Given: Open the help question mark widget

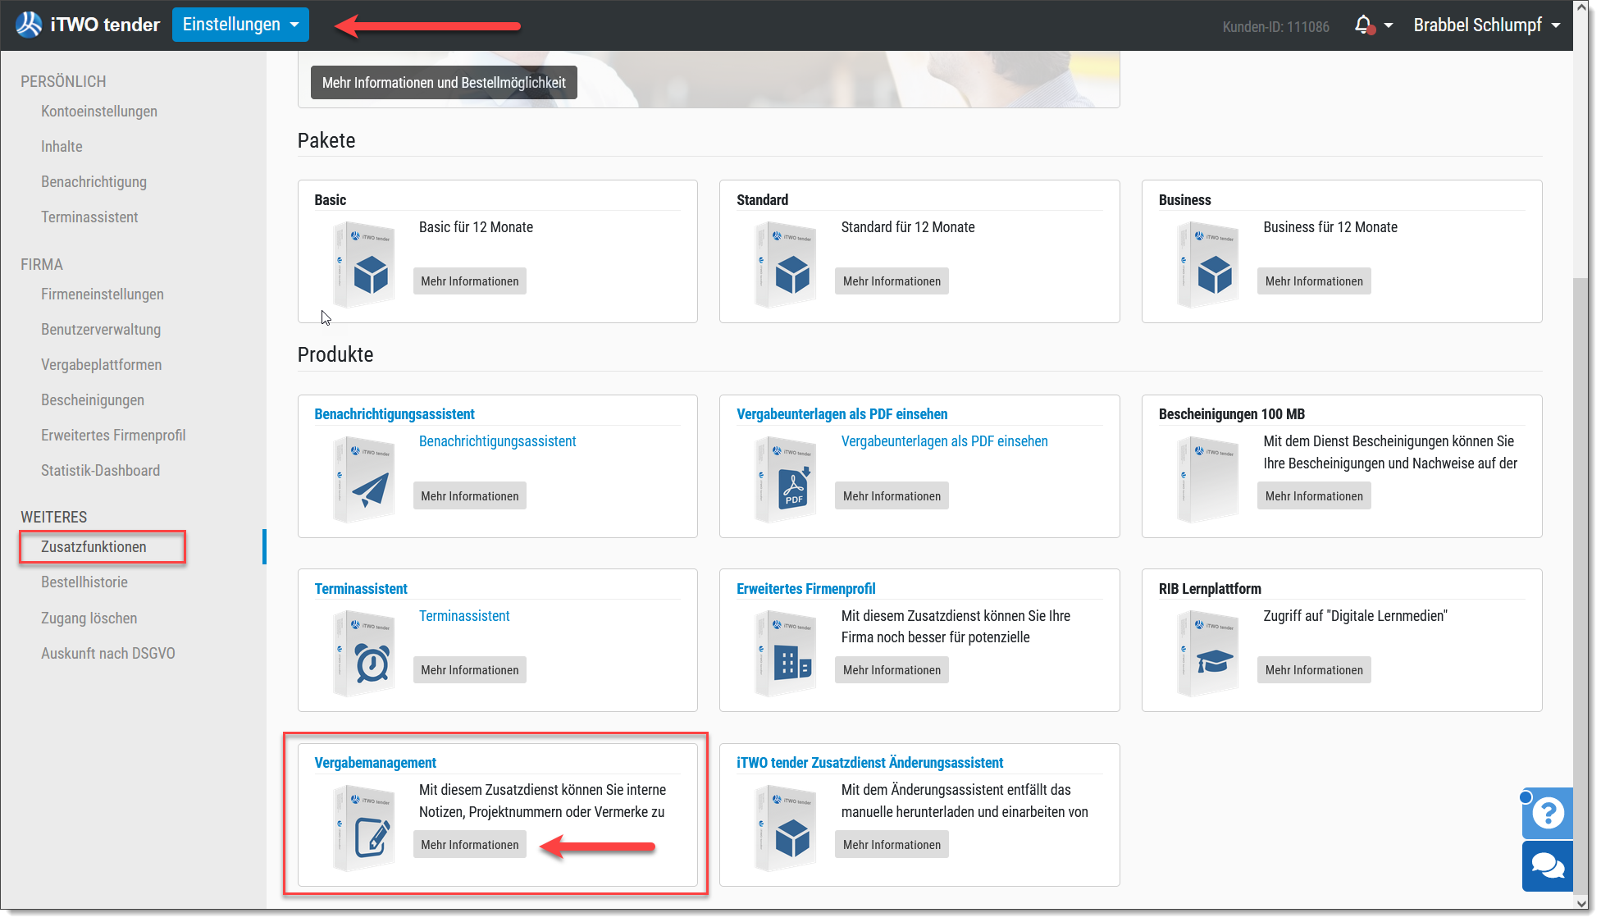Looking at the screenshot, I should pos(1548,813).
